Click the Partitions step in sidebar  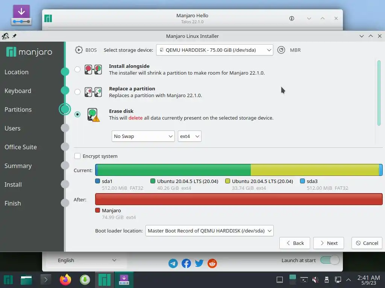tap(18, 109)
